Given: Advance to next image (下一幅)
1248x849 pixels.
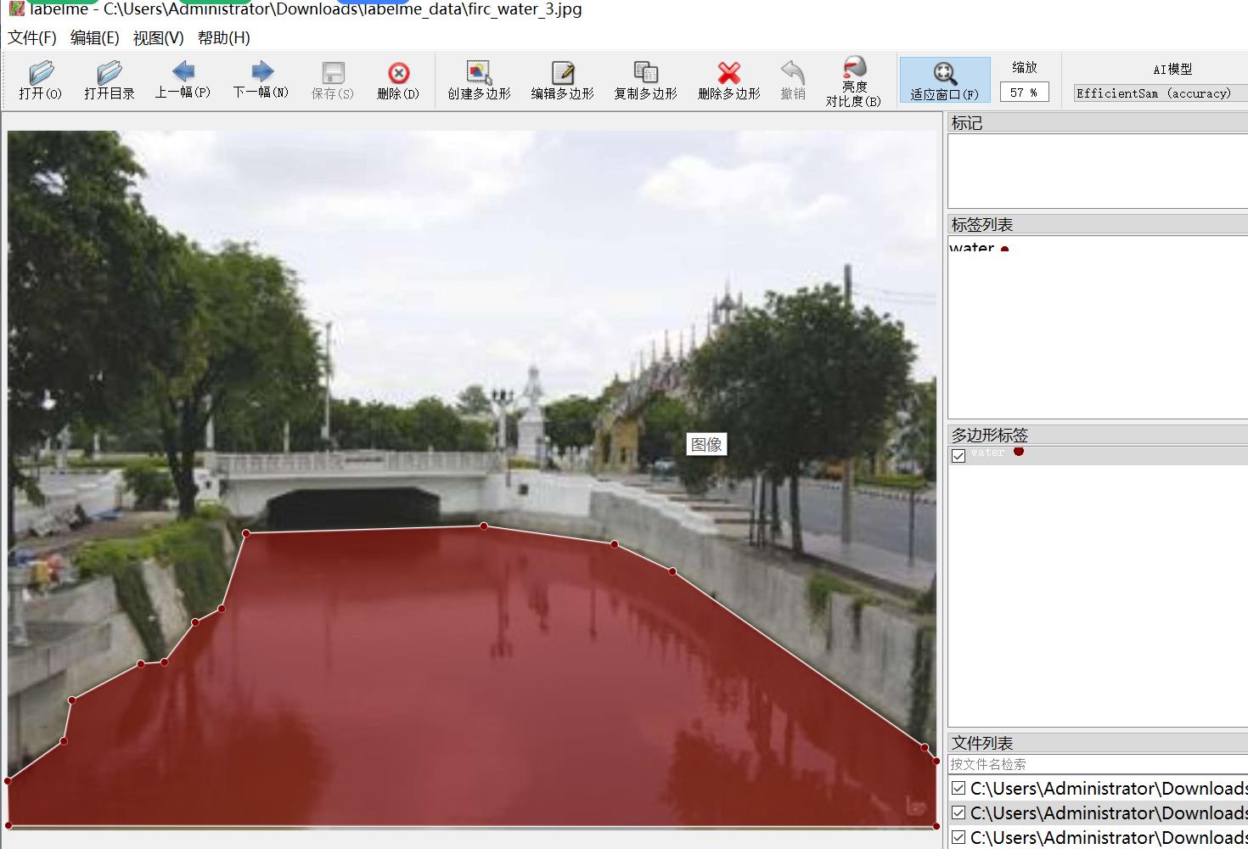Looking at the screenshot, I should coord(261,80).
